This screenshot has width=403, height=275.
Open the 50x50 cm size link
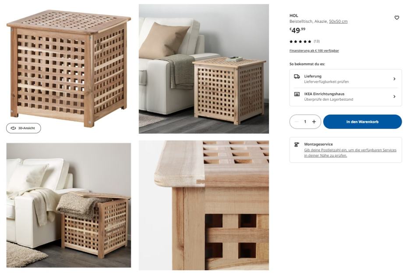pyautogui.click(x=338, y=21)
